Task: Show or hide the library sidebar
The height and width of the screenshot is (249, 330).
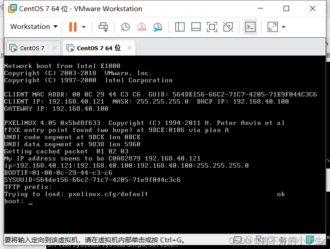Action: coord(180,27)
